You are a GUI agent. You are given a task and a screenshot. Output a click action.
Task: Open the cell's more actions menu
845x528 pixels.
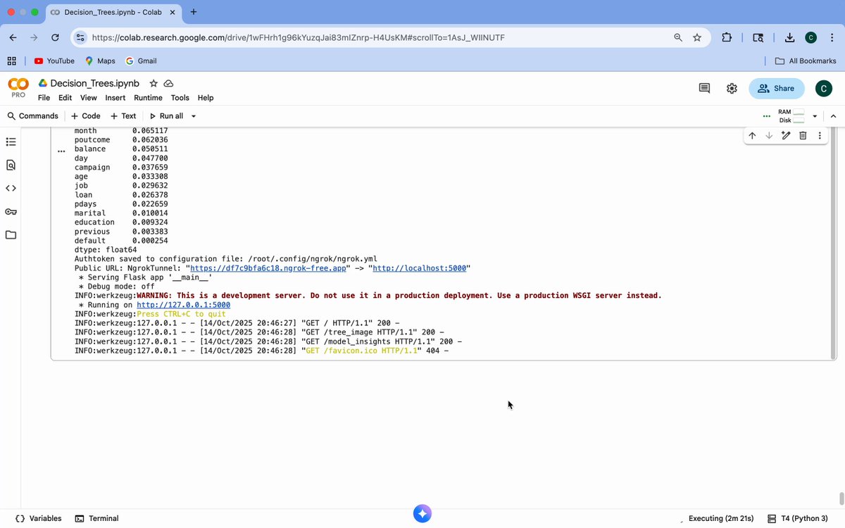[x=820, y=135]
